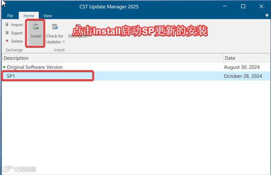
Task: Sort by the Date column header
Action: point(247,58)
